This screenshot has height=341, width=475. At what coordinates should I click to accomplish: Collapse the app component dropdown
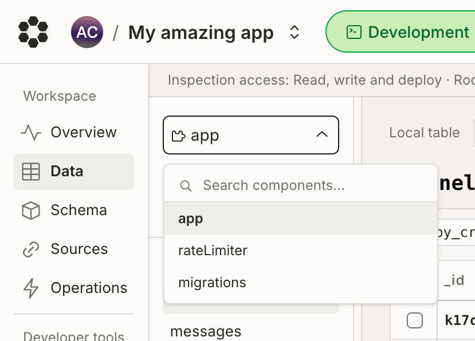[251, 135]
